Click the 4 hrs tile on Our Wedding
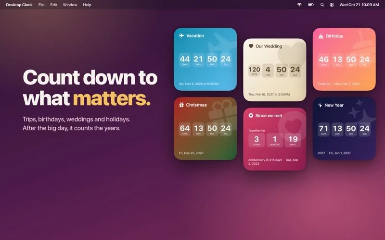Image resolution: width=385 pixels, height=240 pixels. [x=268, y=71]
